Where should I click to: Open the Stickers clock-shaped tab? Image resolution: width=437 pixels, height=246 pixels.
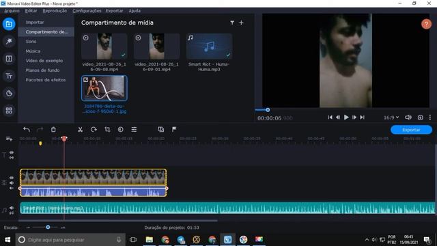9,93
